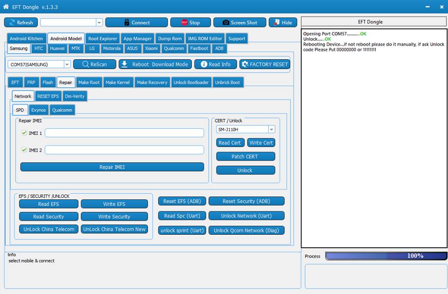448x294 pixels.
Task: Switch to the FRP tab
Action: pos(31,82)
